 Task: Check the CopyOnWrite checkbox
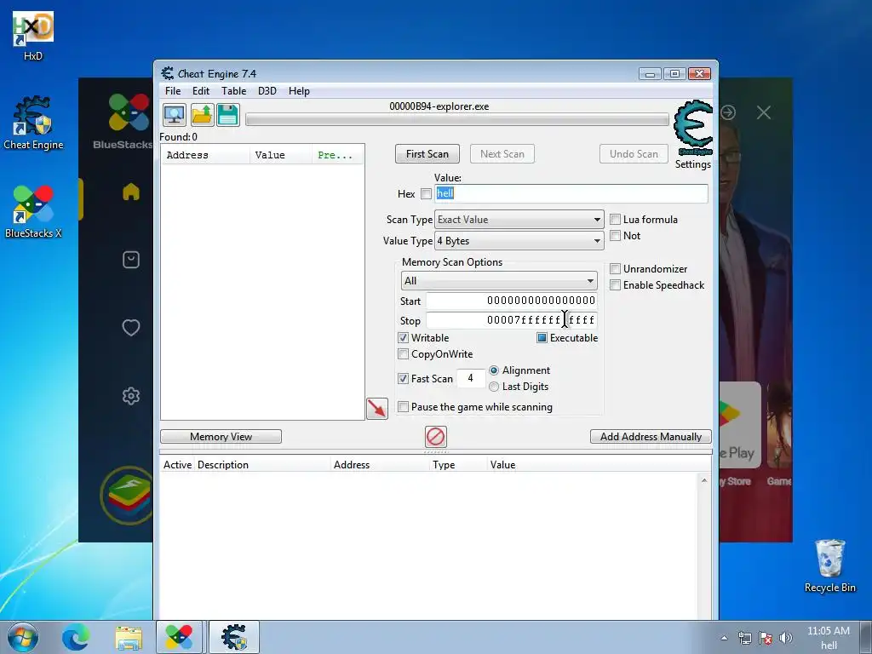tap(403, 353)
